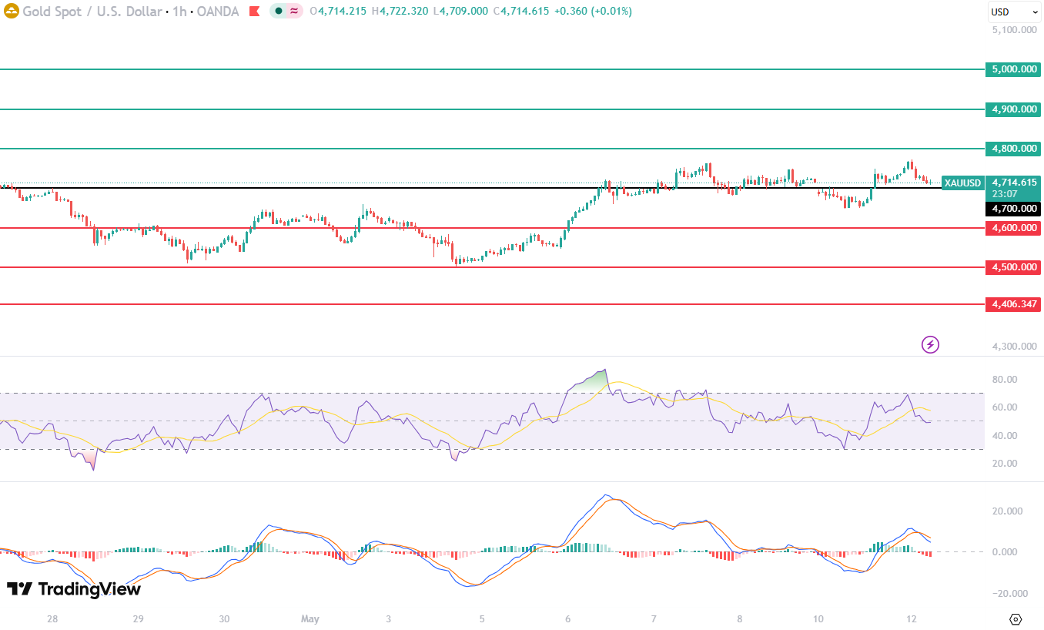Click the 4,900.000 green price label
This screenshot has height=630, width=1044.
click(x=1012, y=109)
